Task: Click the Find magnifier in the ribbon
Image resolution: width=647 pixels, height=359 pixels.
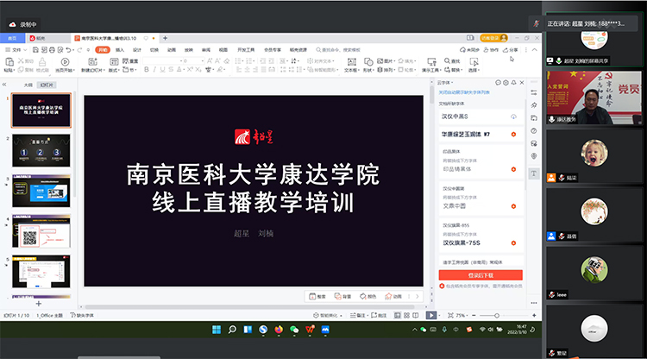Action: coord(447,60)
